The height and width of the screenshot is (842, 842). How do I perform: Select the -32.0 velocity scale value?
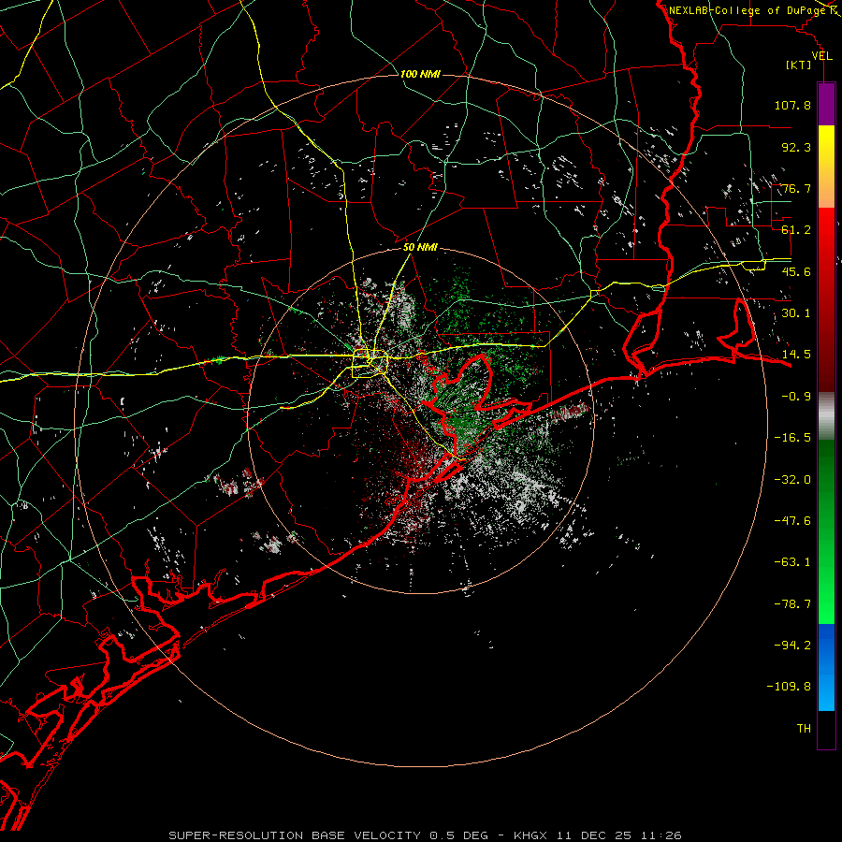[x=792, y=480]
